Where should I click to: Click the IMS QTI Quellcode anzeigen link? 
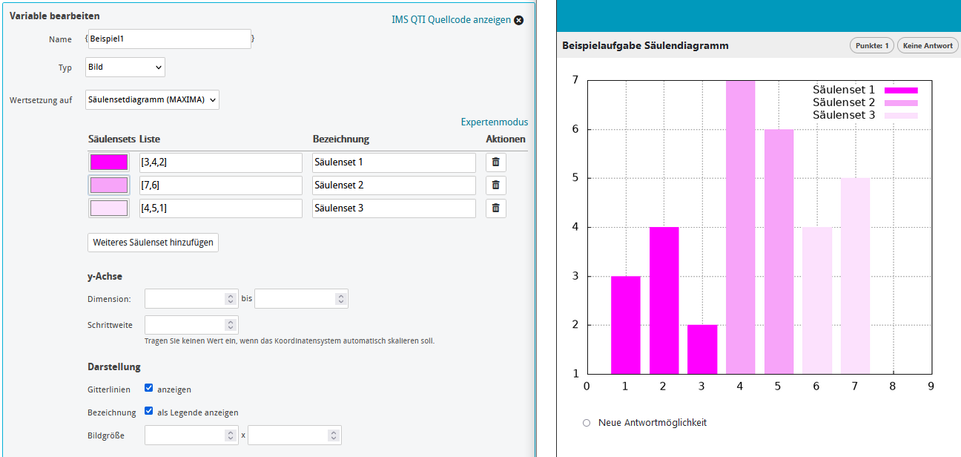click(450, 20)
